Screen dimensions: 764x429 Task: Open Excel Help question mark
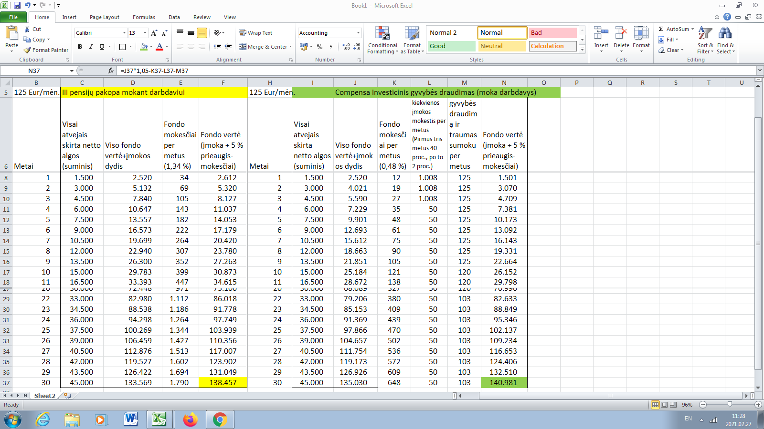pos(727,17)
